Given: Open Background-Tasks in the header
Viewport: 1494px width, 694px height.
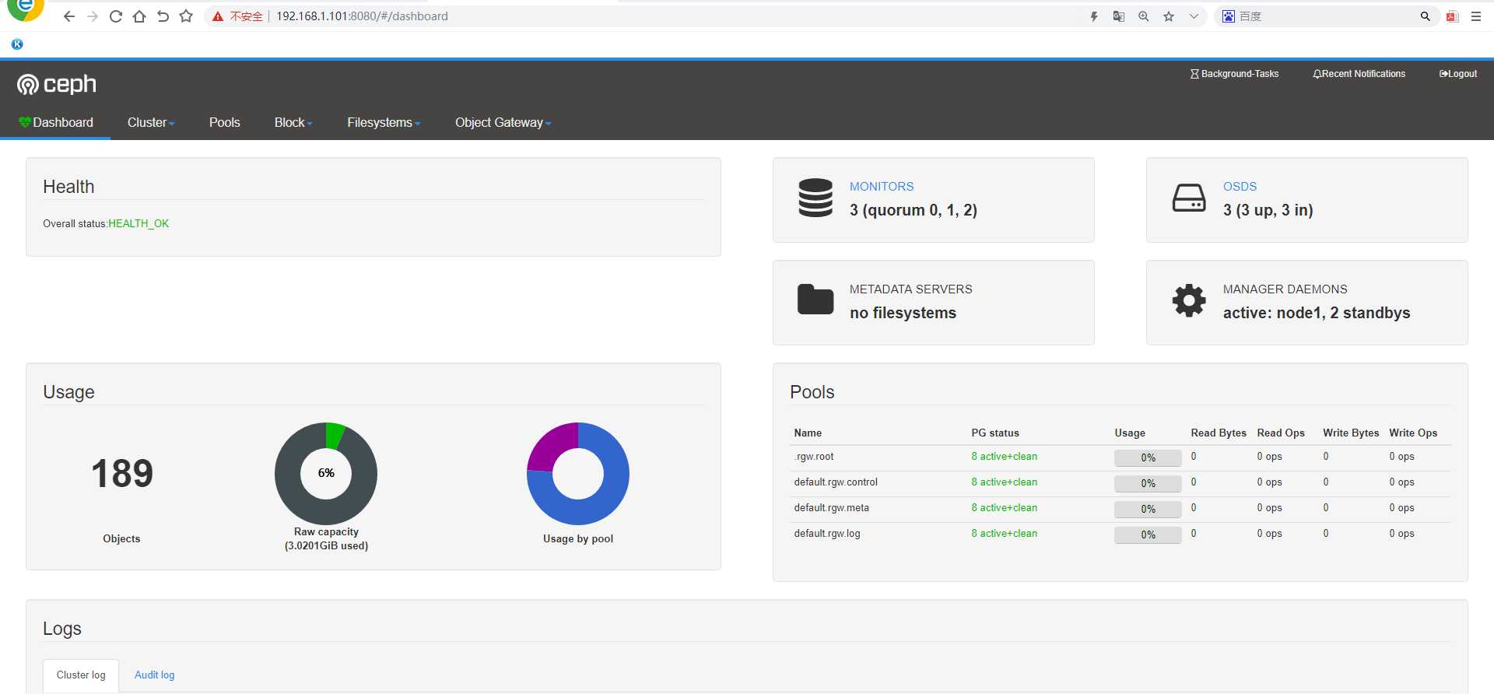Looking at the screenshot, I should (1234, 74).
